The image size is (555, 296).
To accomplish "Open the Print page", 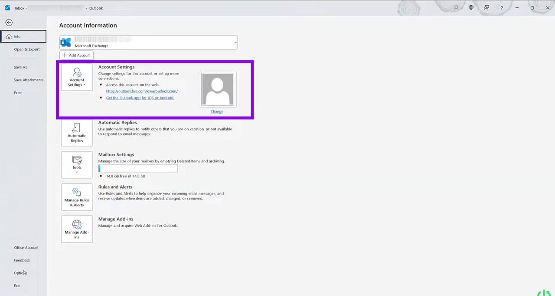I will point(18,93).
